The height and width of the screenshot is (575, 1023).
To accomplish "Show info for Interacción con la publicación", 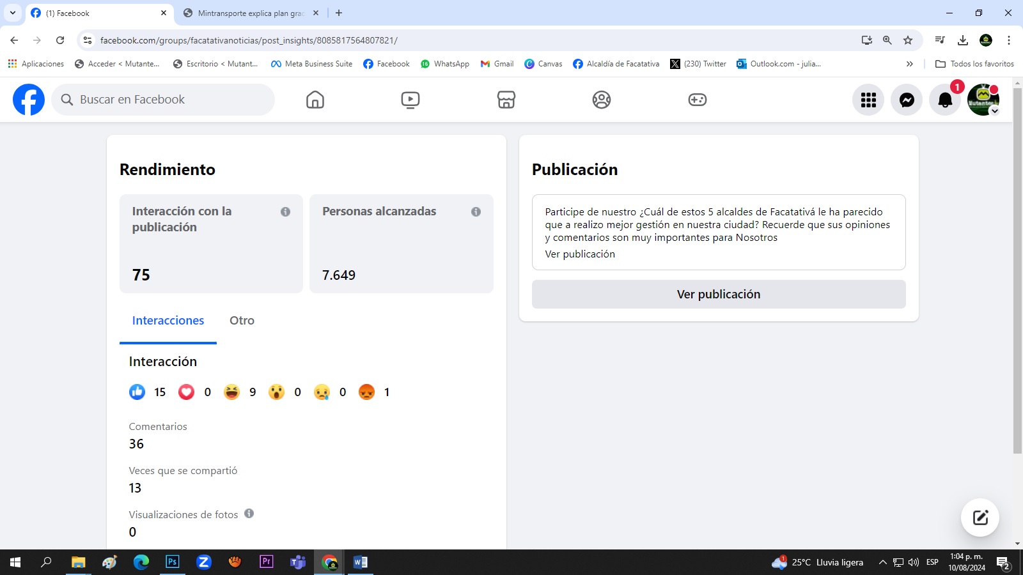I will click(x=285, y=211).
